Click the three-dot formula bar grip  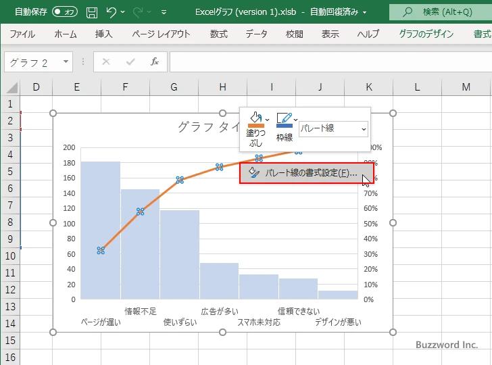point(83,62)
